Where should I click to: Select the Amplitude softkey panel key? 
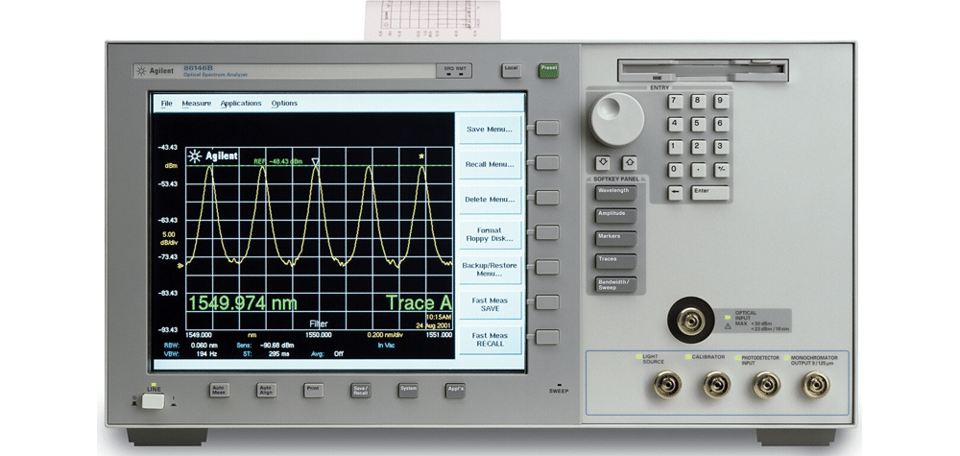615,215
